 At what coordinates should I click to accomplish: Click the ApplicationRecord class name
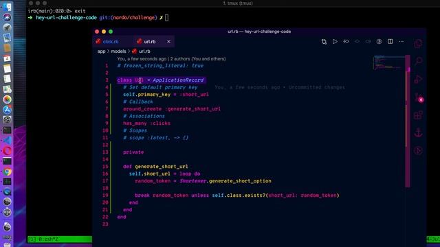[x=178, y=80]
